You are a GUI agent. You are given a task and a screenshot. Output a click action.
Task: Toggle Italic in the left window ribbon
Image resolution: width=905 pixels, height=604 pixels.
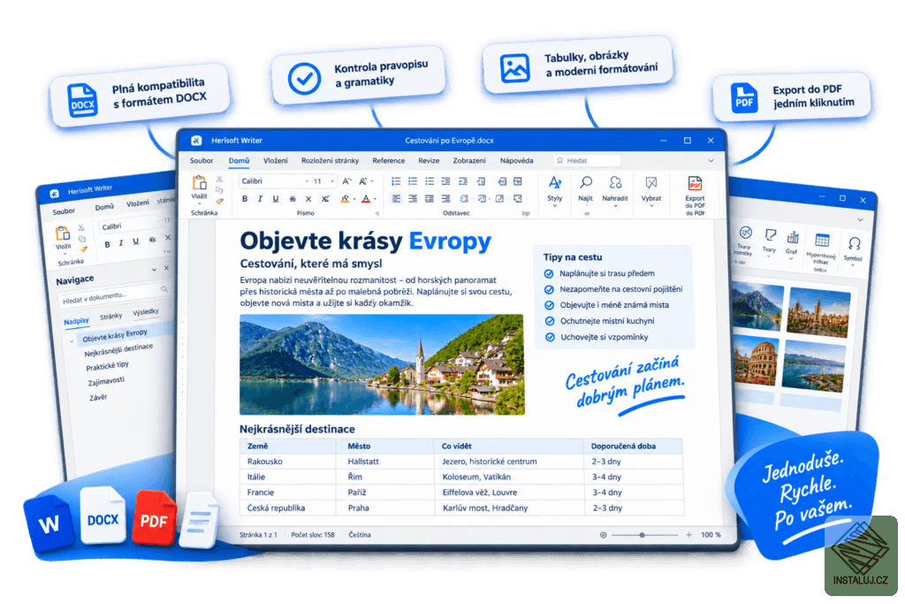(x=121, y=243)
